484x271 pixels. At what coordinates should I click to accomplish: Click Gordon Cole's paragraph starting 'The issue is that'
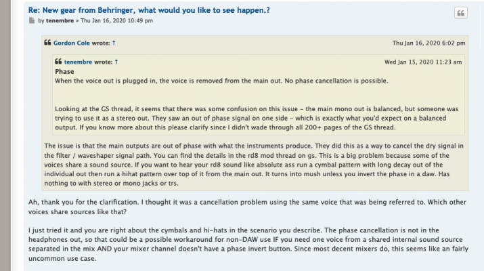click(x=254, y=165)
